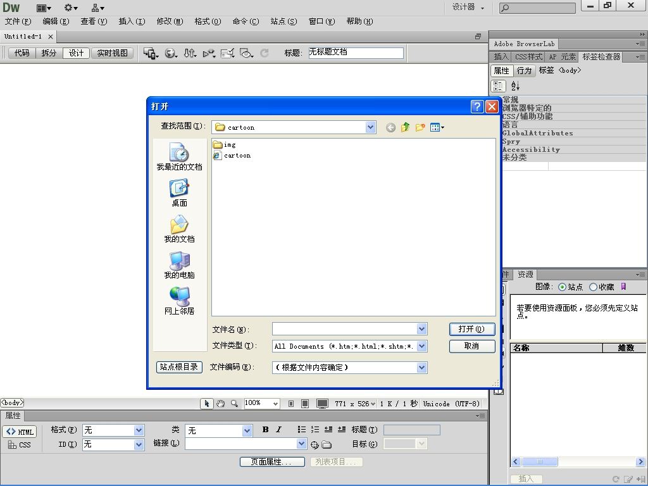Switch properties to HTML mode
This screenshot has width=648, height=486.
click(x=20, y=432)
